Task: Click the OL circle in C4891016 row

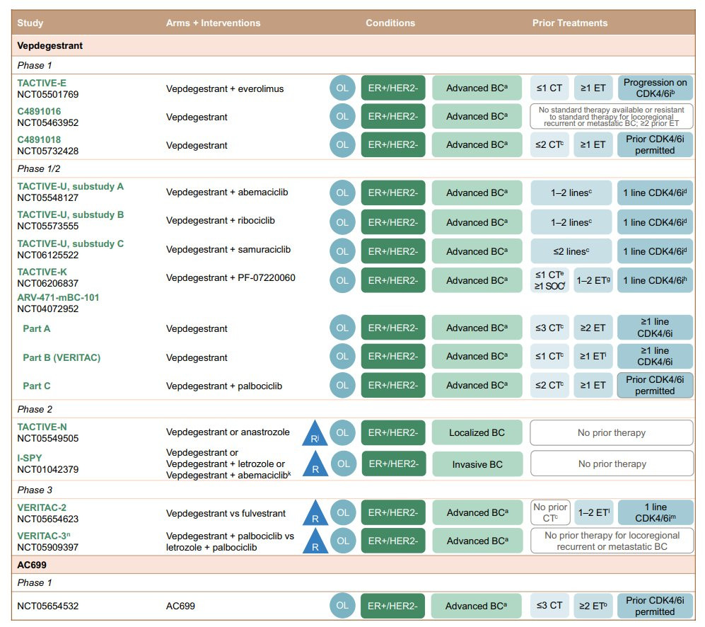Action: 342,117
